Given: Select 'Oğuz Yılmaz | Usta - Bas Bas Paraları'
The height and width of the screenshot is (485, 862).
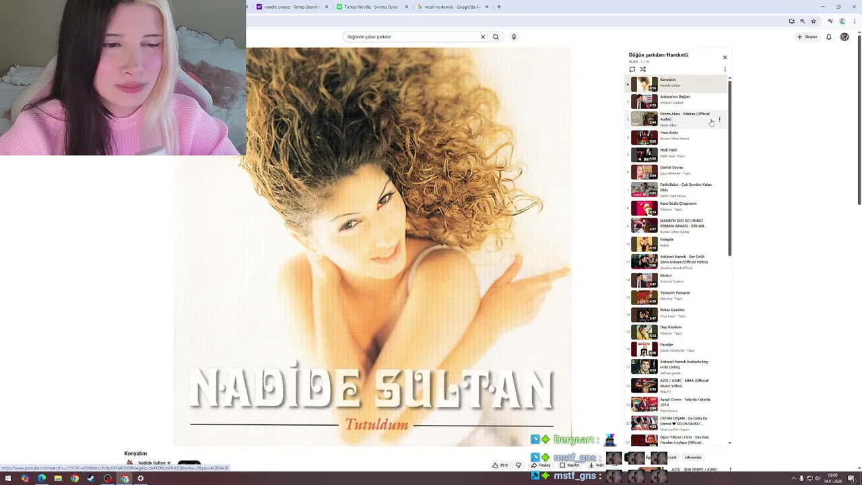Looking at the screenshot, I should (x=677, y=440).
